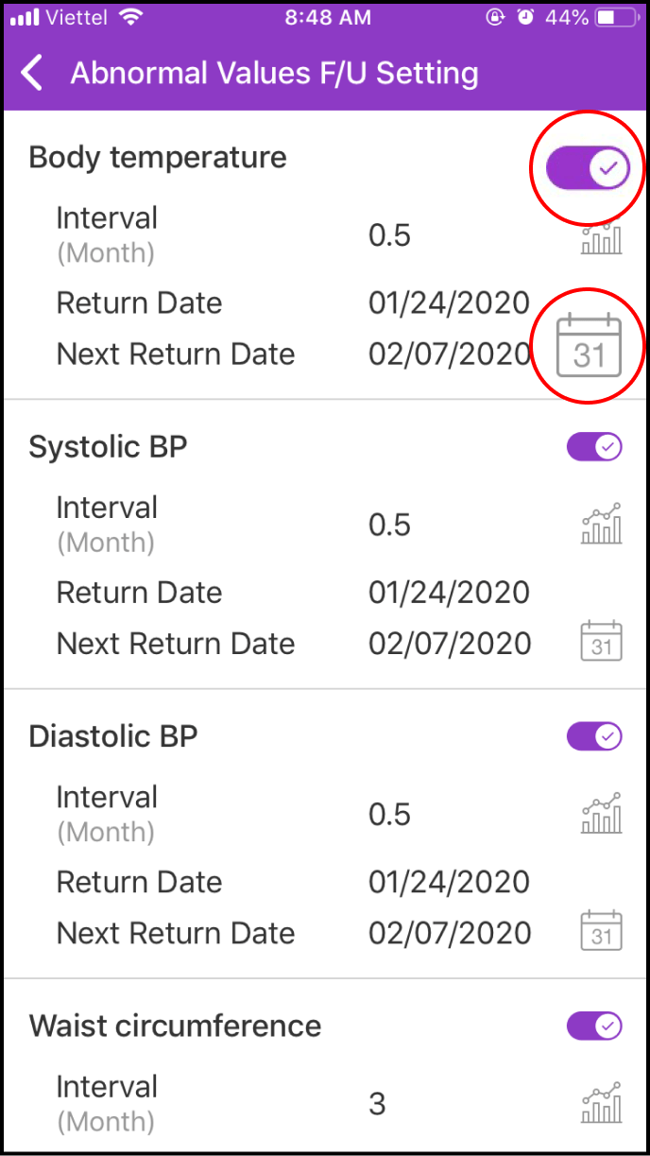Disable the Systolic BP switch
The image size is (650, 1156).
[594, 447]
